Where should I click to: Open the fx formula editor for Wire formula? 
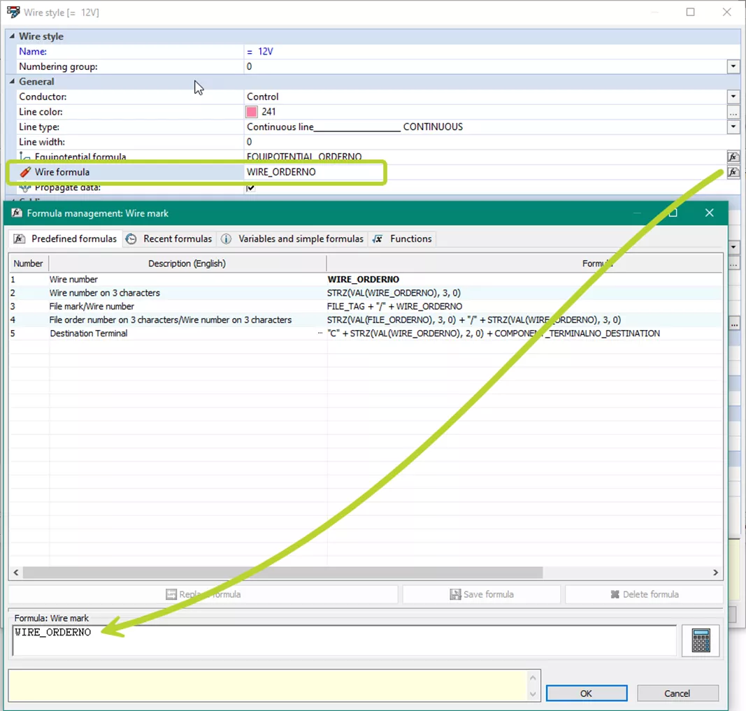(x=733, y=172)
